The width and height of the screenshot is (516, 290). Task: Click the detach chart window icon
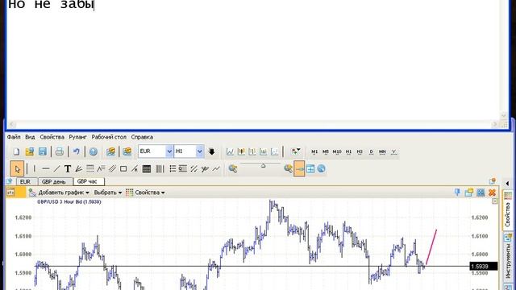(x=469, y=193)
